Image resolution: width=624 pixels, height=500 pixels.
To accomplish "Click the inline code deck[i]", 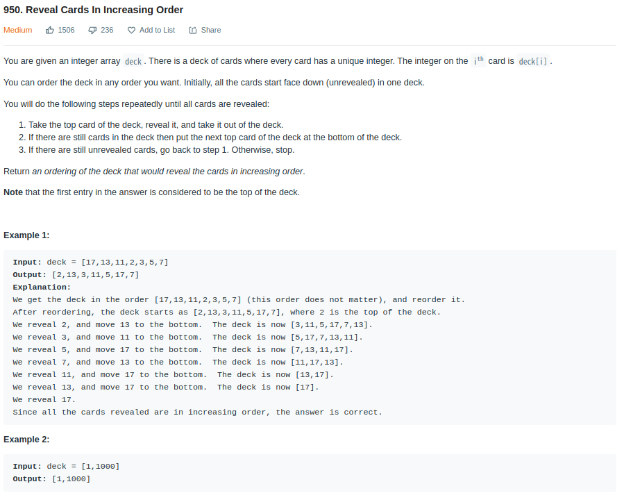I will click(533, 61).
